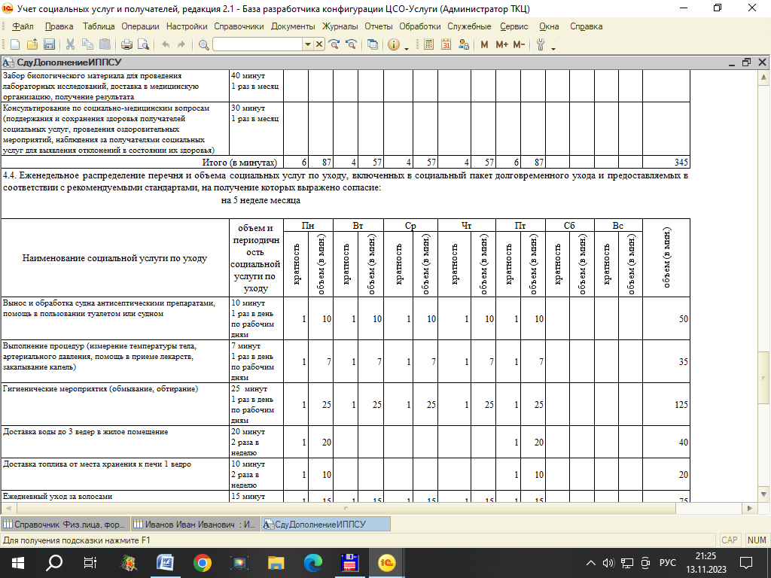Expand the dropdown arrow beside Help icon
The width and height of the screenshot is (771, 578).
pyautogui.click(x=407, y=49)
